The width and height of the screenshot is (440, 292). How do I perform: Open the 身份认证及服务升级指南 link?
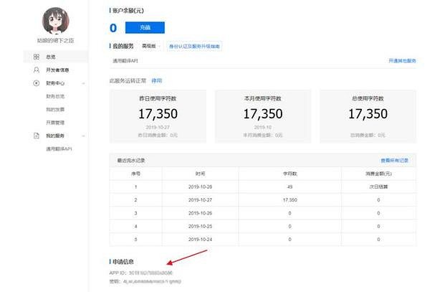[x=194, y=47]
